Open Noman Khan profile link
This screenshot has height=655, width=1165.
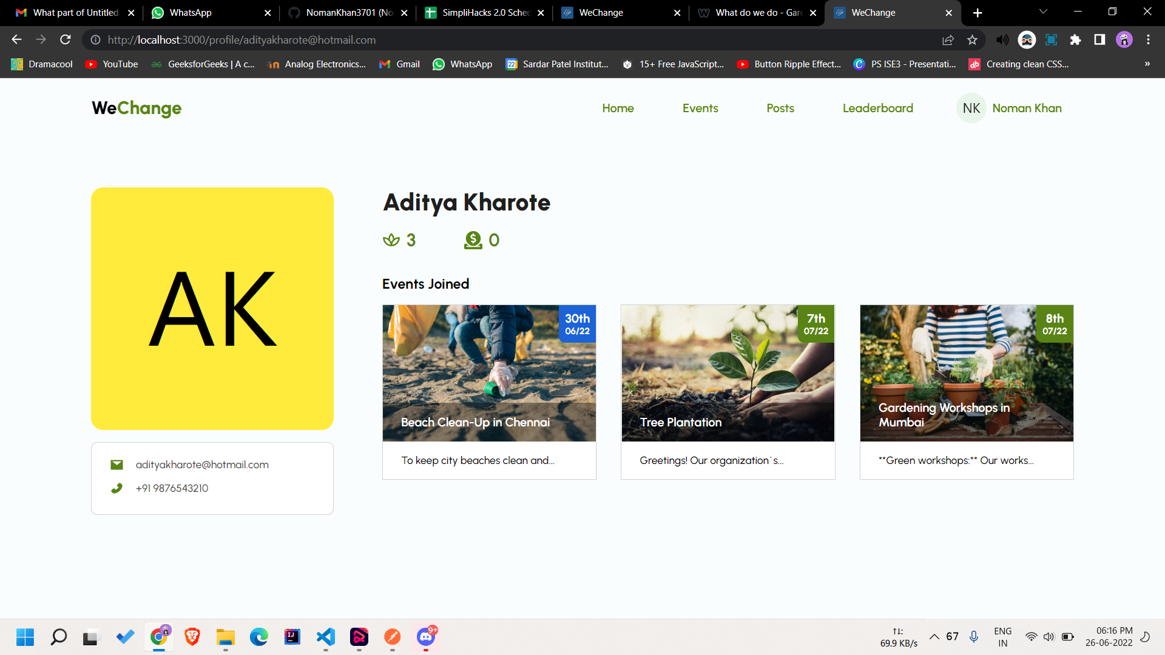(x=1027, y=108)
